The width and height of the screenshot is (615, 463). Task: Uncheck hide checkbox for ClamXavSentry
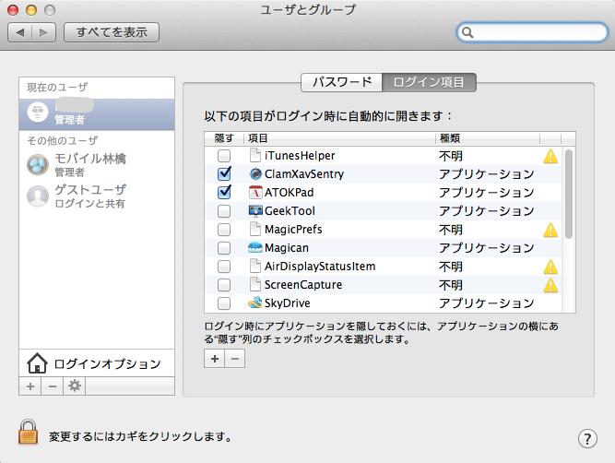click(224, 173)
